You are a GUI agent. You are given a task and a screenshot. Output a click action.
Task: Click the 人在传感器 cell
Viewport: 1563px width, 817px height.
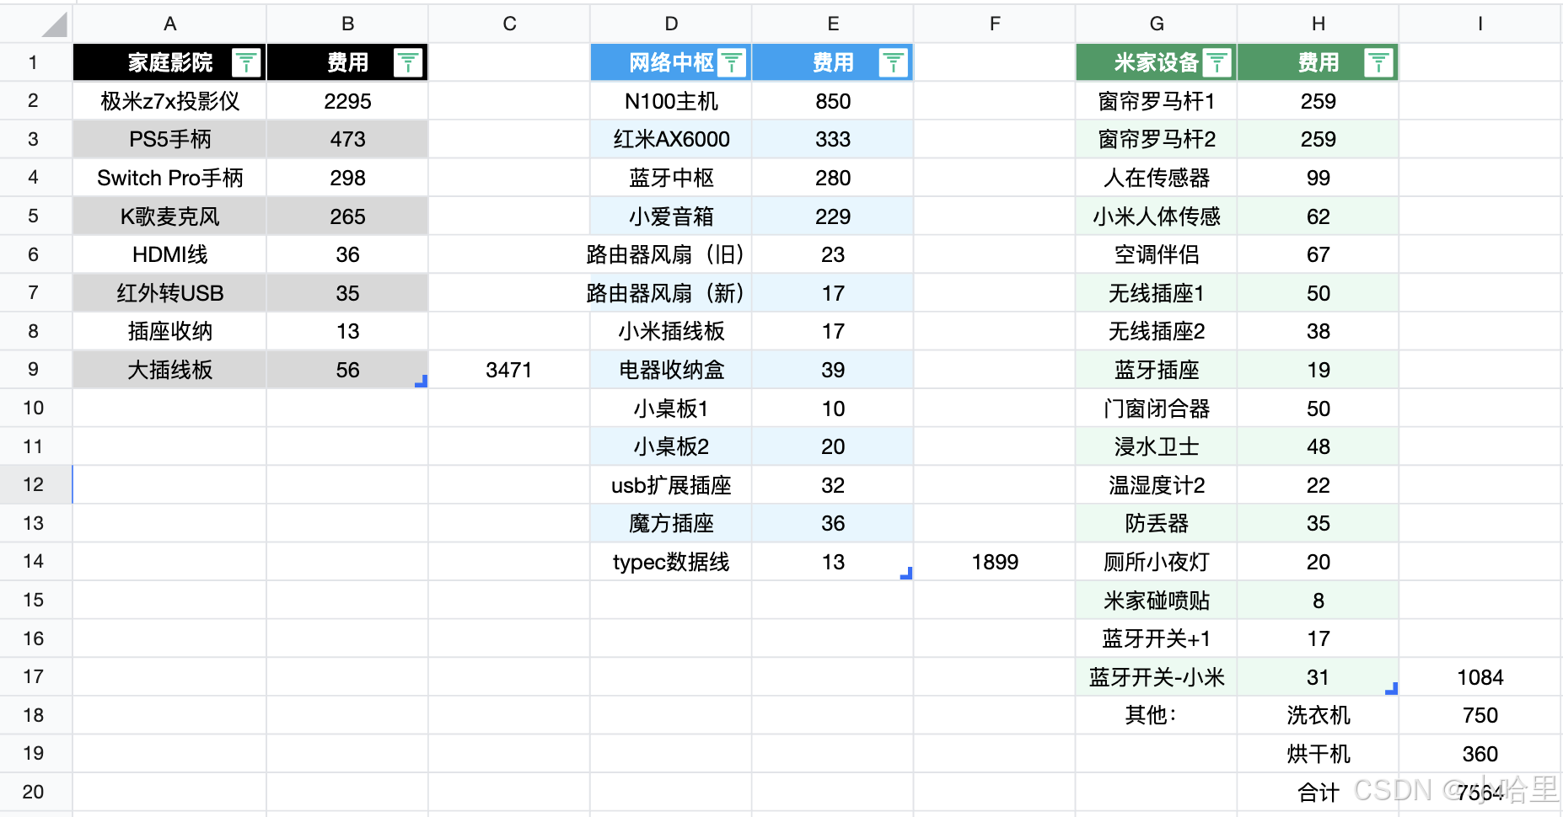pos(1157,178)
